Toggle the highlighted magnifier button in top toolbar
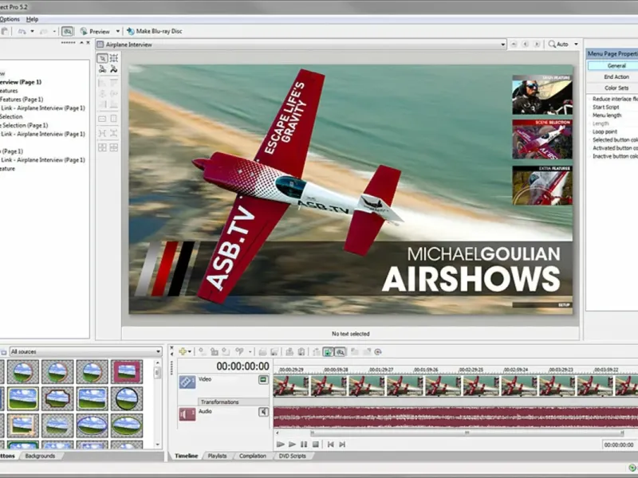This screenshot has width=638, height=478. point(68,31)
